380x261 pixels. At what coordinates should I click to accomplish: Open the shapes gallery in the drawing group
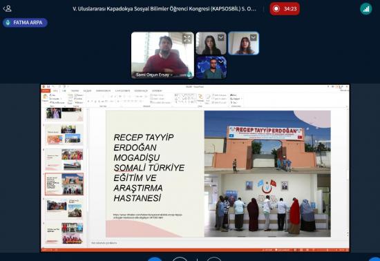(185, 99)
